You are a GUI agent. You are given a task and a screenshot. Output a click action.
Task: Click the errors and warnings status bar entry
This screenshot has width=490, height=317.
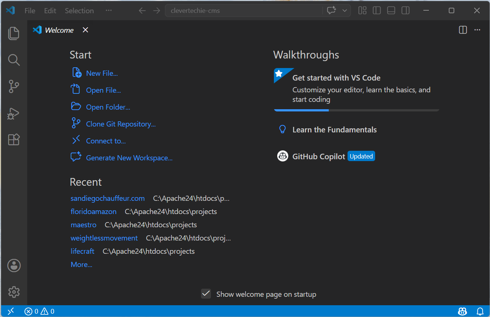pos(39,311)
